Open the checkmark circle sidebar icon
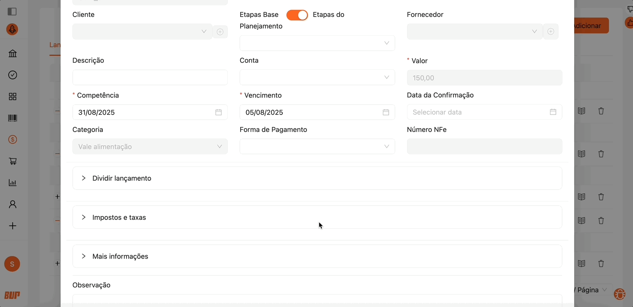 click(12, 75)
